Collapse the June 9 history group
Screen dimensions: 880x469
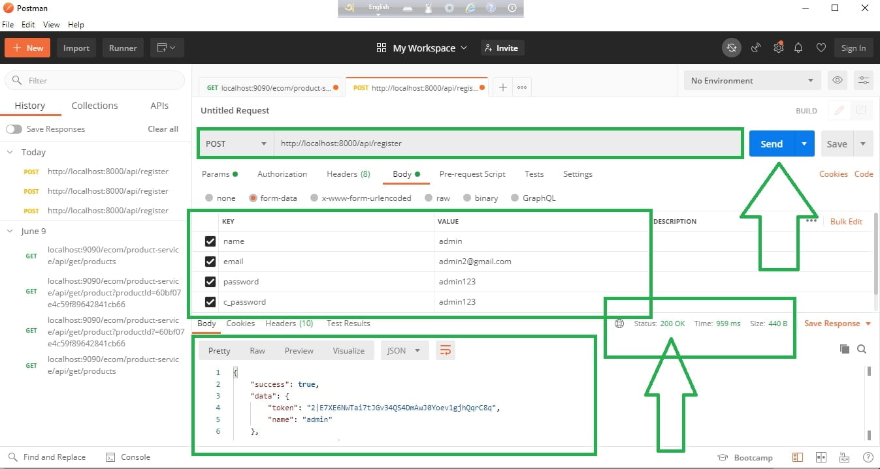pos(10,231)
